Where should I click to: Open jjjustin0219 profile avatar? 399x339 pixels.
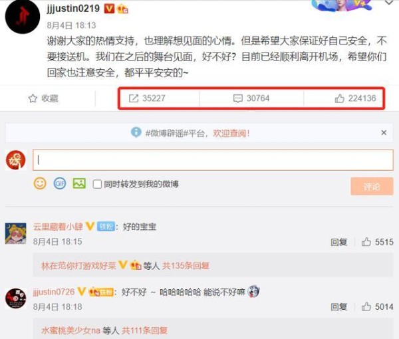[x=23, y=17]
